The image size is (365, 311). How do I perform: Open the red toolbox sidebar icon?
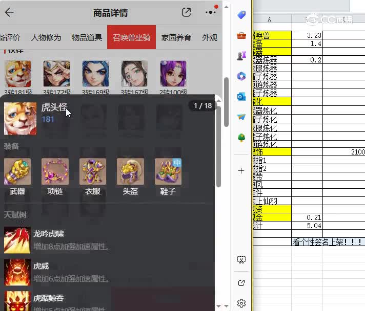(x=241, y=36)
